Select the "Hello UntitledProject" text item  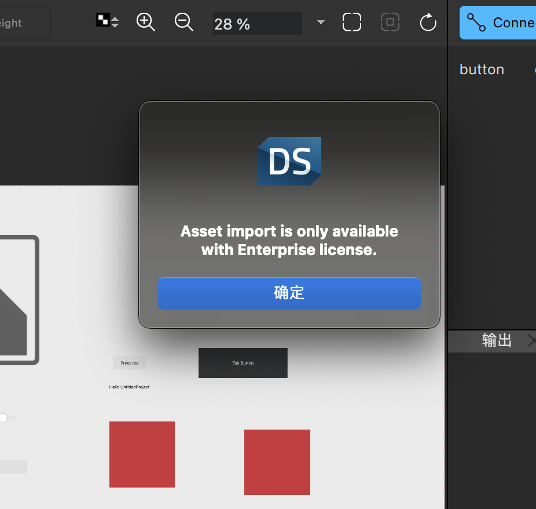pos(129,387)
